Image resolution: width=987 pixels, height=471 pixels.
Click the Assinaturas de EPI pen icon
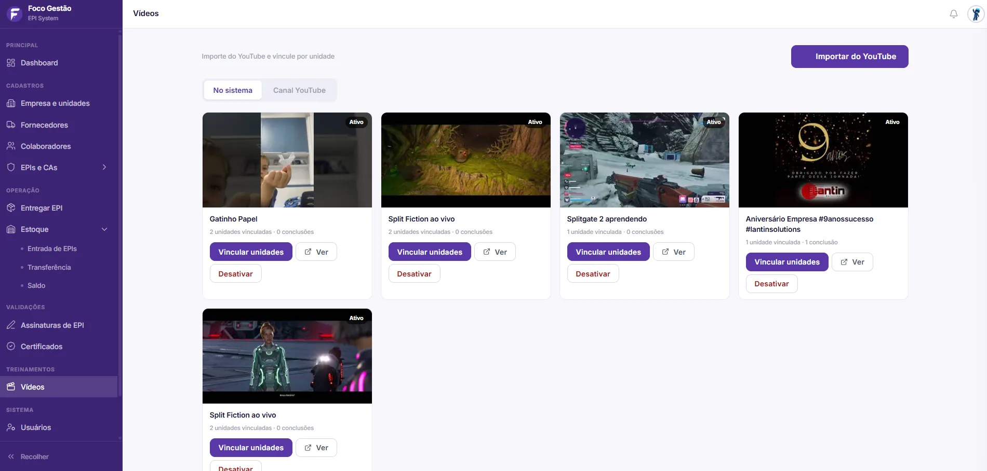11,325
